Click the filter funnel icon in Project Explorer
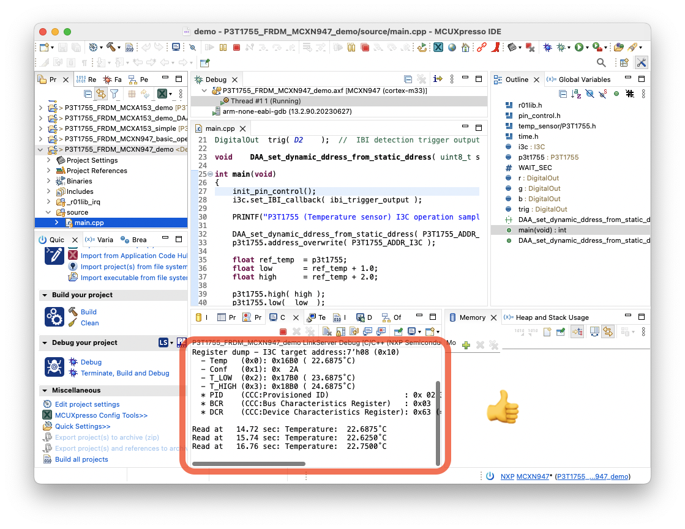Image resolution: width=685 pixels, height=529 pixels. click(x=114, y=94)
